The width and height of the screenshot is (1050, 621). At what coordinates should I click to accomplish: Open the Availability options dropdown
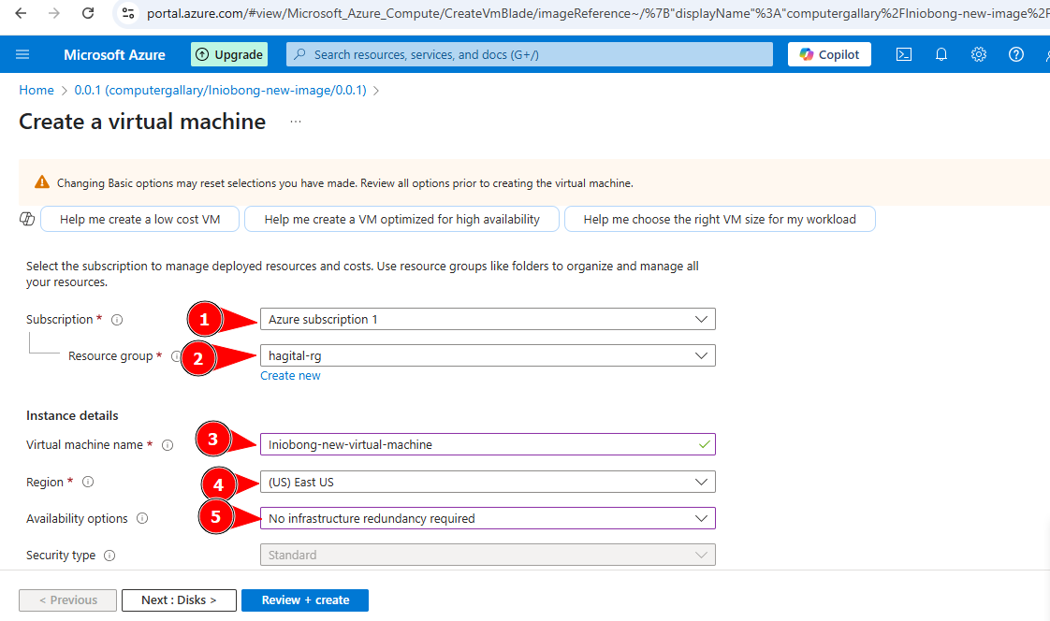(x=488, y=518)
